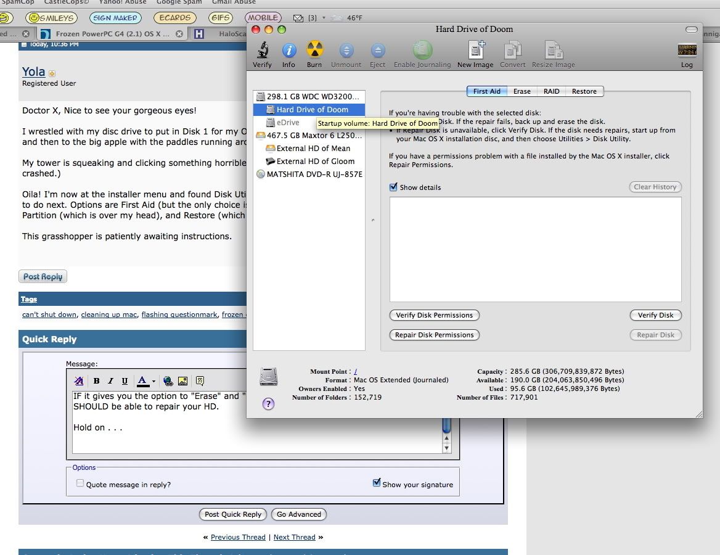Click the message scrollbar down arrow
Image resolution: width=720 pixels, height=555 pixels.
point(446,448)
